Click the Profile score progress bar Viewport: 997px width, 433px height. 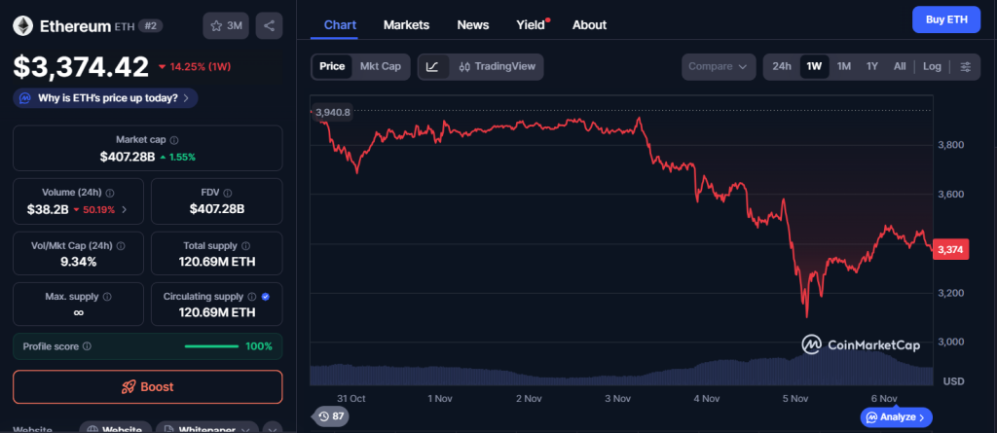pos(211,345)
